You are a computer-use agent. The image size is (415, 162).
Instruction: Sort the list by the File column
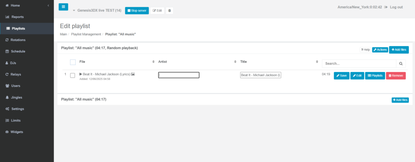[153, 62]
